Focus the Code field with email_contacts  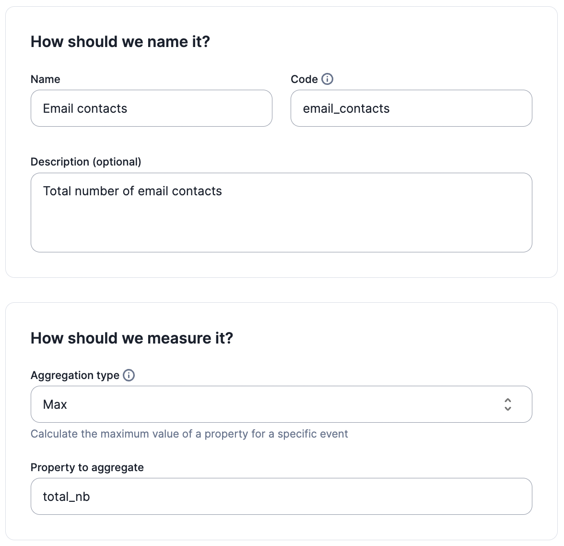[411, 108]
